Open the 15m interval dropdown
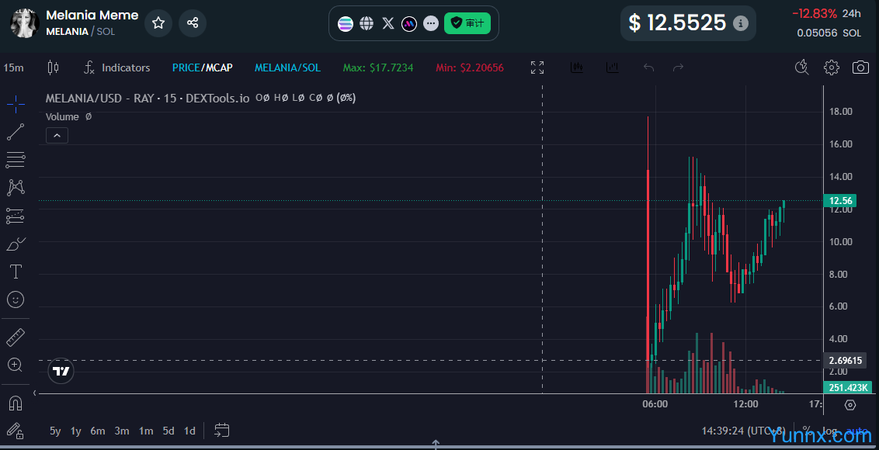 (x=13, y=67)
